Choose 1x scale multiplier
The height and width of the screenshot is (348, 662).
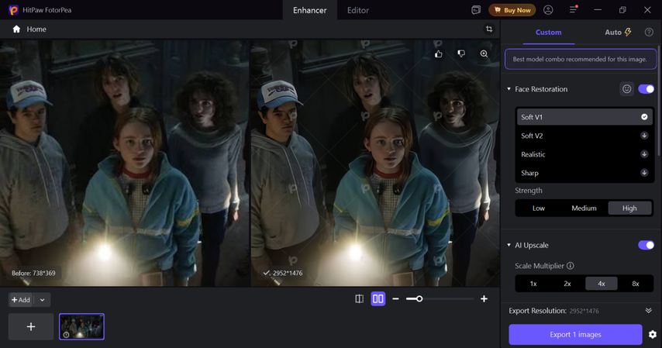[533, 284]
